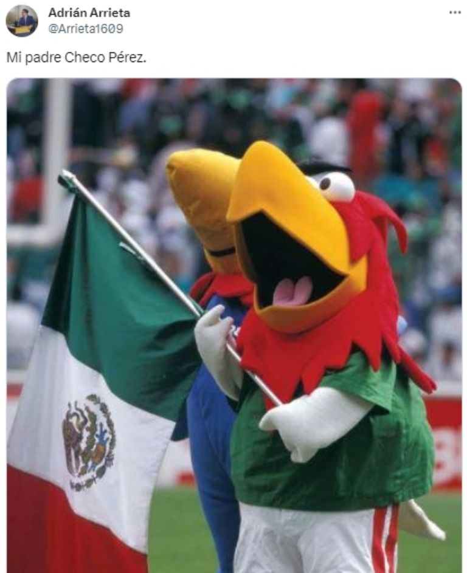The height and width of the screenshot is (573, 467).
Task: Open the three-dot more options menu
Action: 455,12
